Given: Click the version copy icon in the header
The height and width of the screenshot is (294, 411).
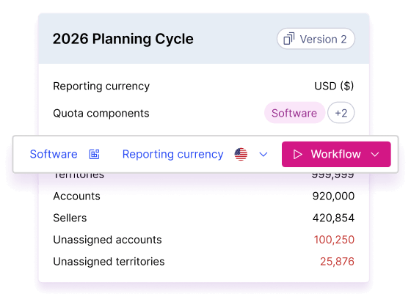Looking at the screenshot, I should click(x=289, y=39).
